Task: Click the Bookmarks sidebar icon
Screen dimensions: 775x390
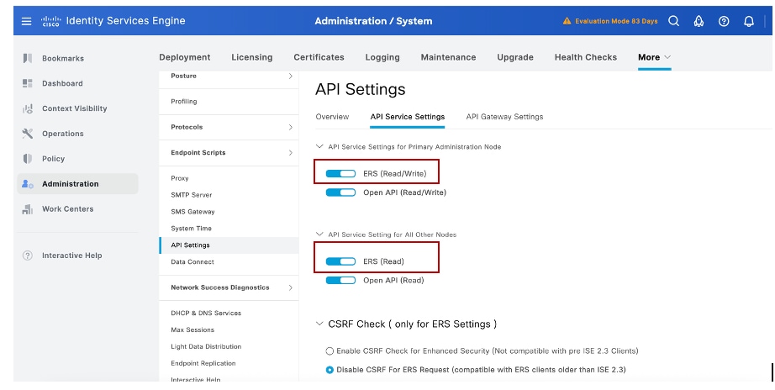Action: [x=28, y=58]
